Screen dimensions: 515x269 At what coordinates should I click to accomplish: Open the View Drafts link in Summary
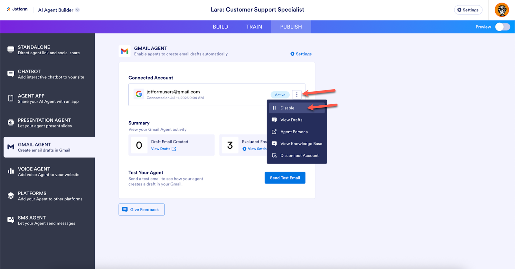(x=164, y=149)
